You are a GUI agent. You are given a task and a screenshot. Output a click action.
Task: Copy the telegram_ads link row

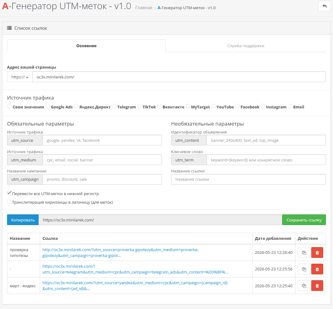point(304,269)
